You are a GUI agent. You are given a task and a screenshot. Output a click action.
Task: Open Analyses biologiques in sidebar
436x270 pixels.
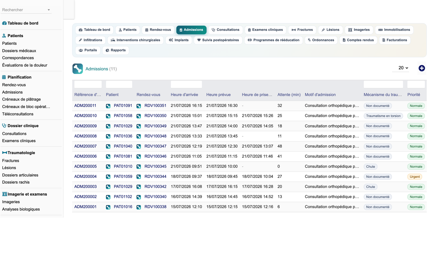tap(21, 209)
